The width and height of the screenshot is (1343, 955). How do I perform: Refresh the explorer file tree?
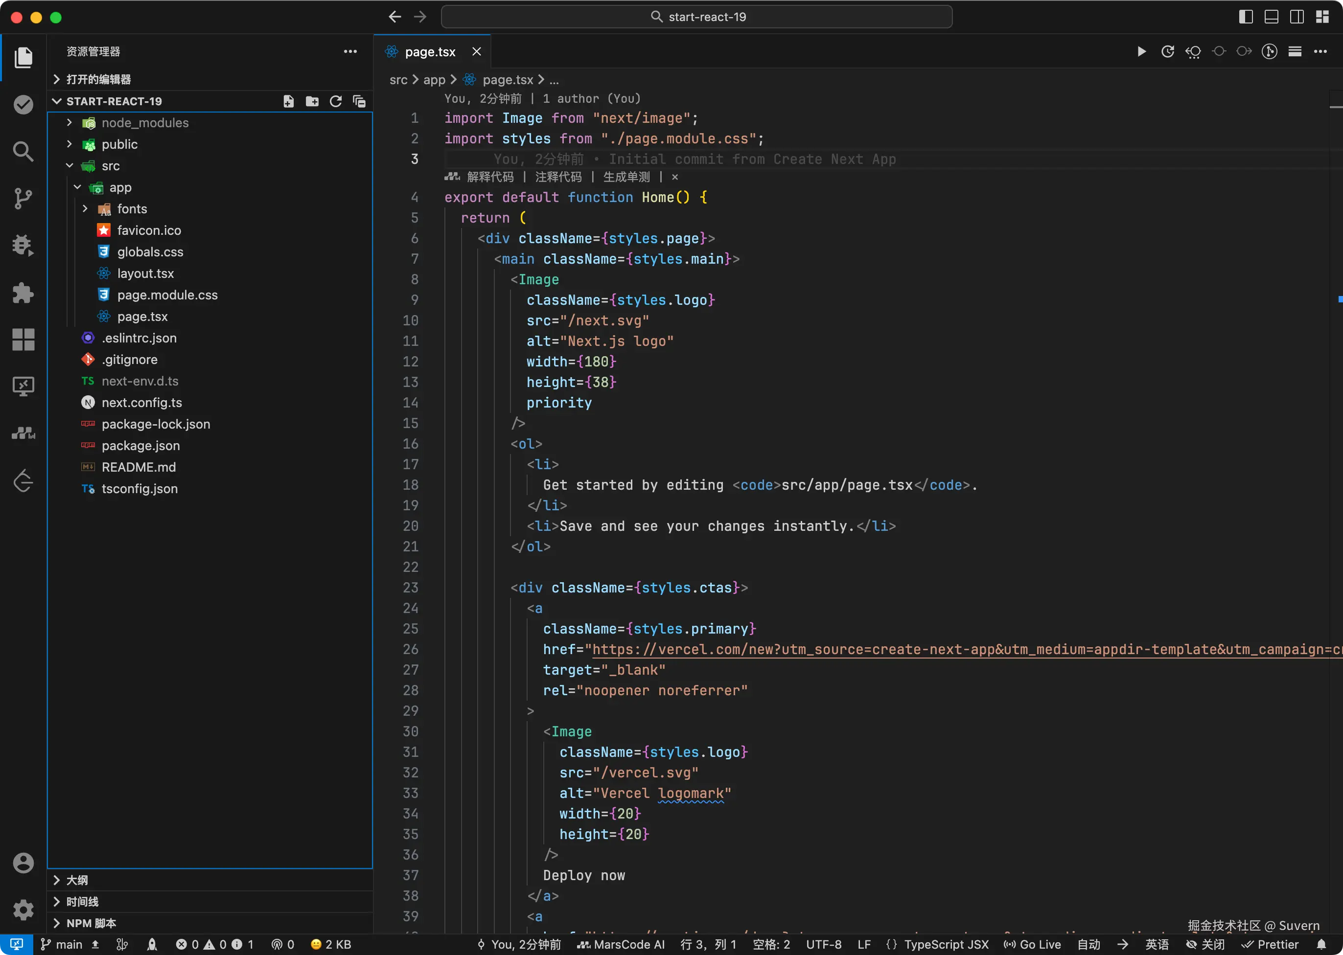tap(335, 101)
